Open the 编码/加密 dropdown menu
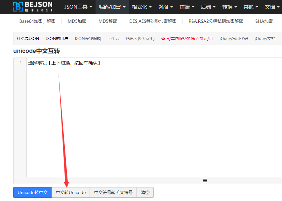 pyautogui.click(x=111, y=7)
